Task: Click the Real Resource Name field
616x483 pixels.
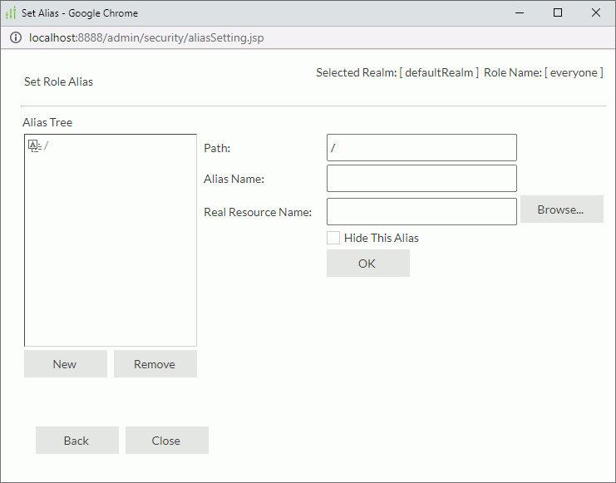Action: pyautogui.click(x=421, y=212)
